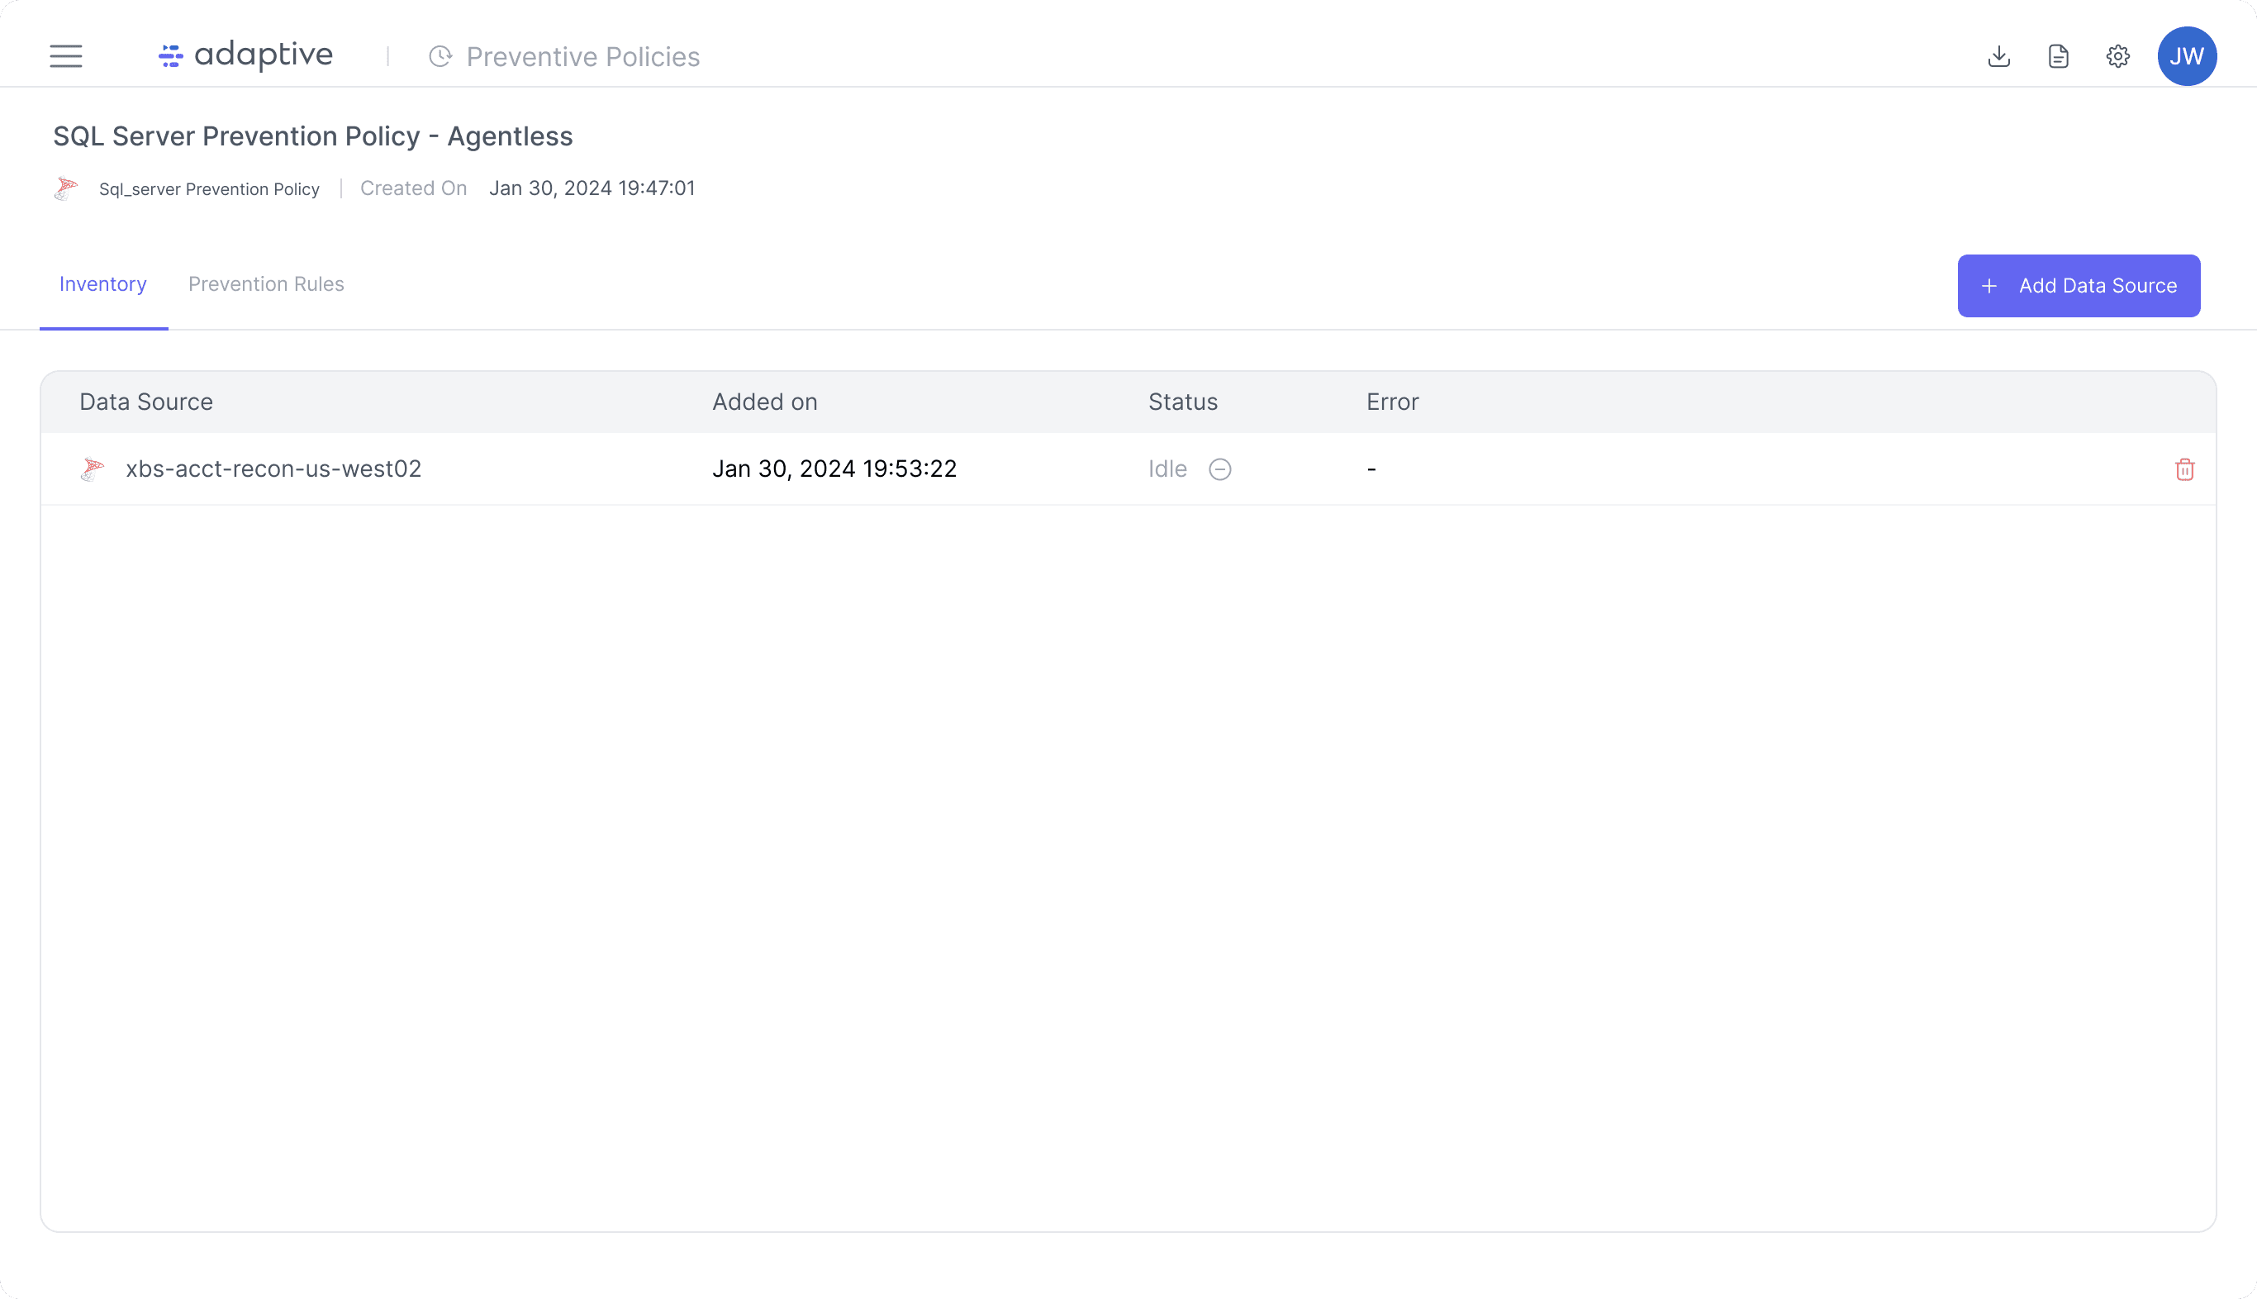Click the Preventive Policies clock icon
This screenshot has width=2257, height=1299.
tap(440, 56)
